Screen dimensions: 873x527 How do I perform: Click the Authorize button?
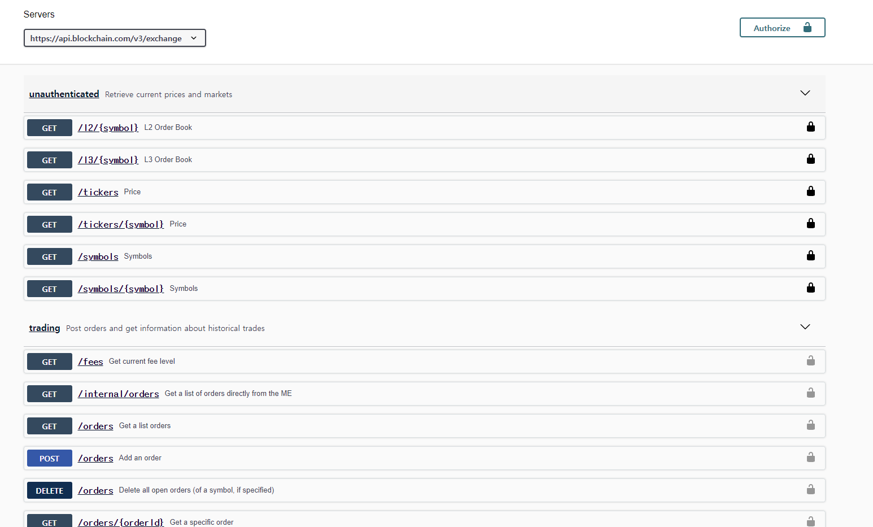782,28
